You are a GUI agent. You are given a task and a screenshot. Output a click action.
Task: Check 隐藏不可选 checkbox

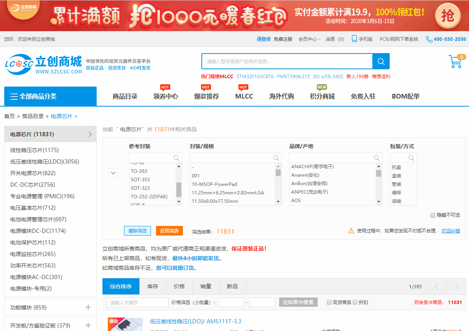coord(433,215)
